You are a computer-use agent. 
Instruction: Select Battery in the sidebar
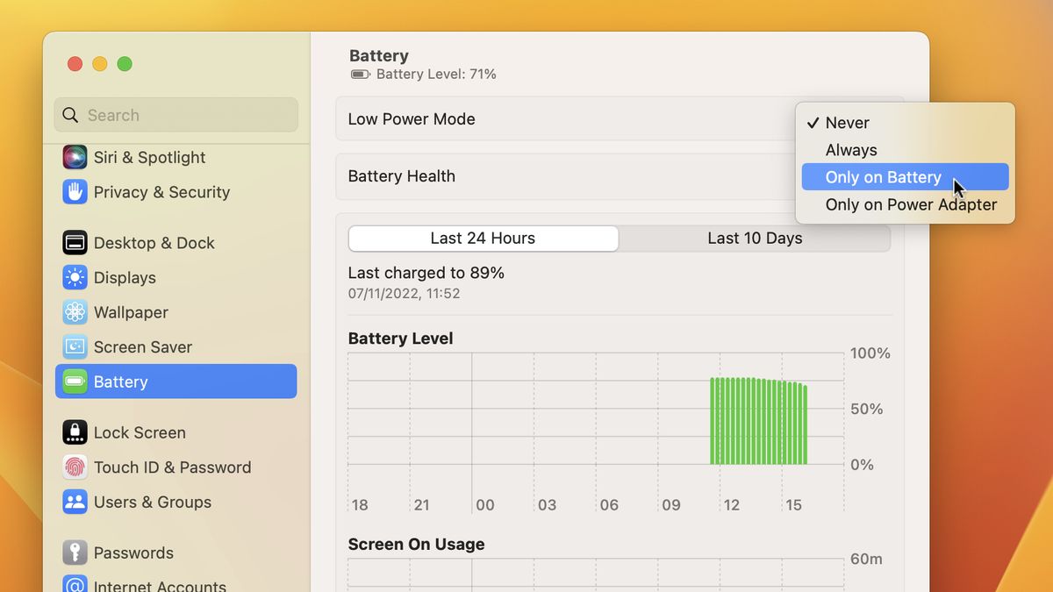(x=175, y=382)
